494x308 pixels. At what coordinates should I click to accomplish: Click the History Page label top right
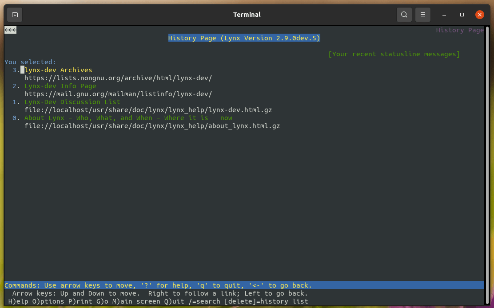(460, 30)
